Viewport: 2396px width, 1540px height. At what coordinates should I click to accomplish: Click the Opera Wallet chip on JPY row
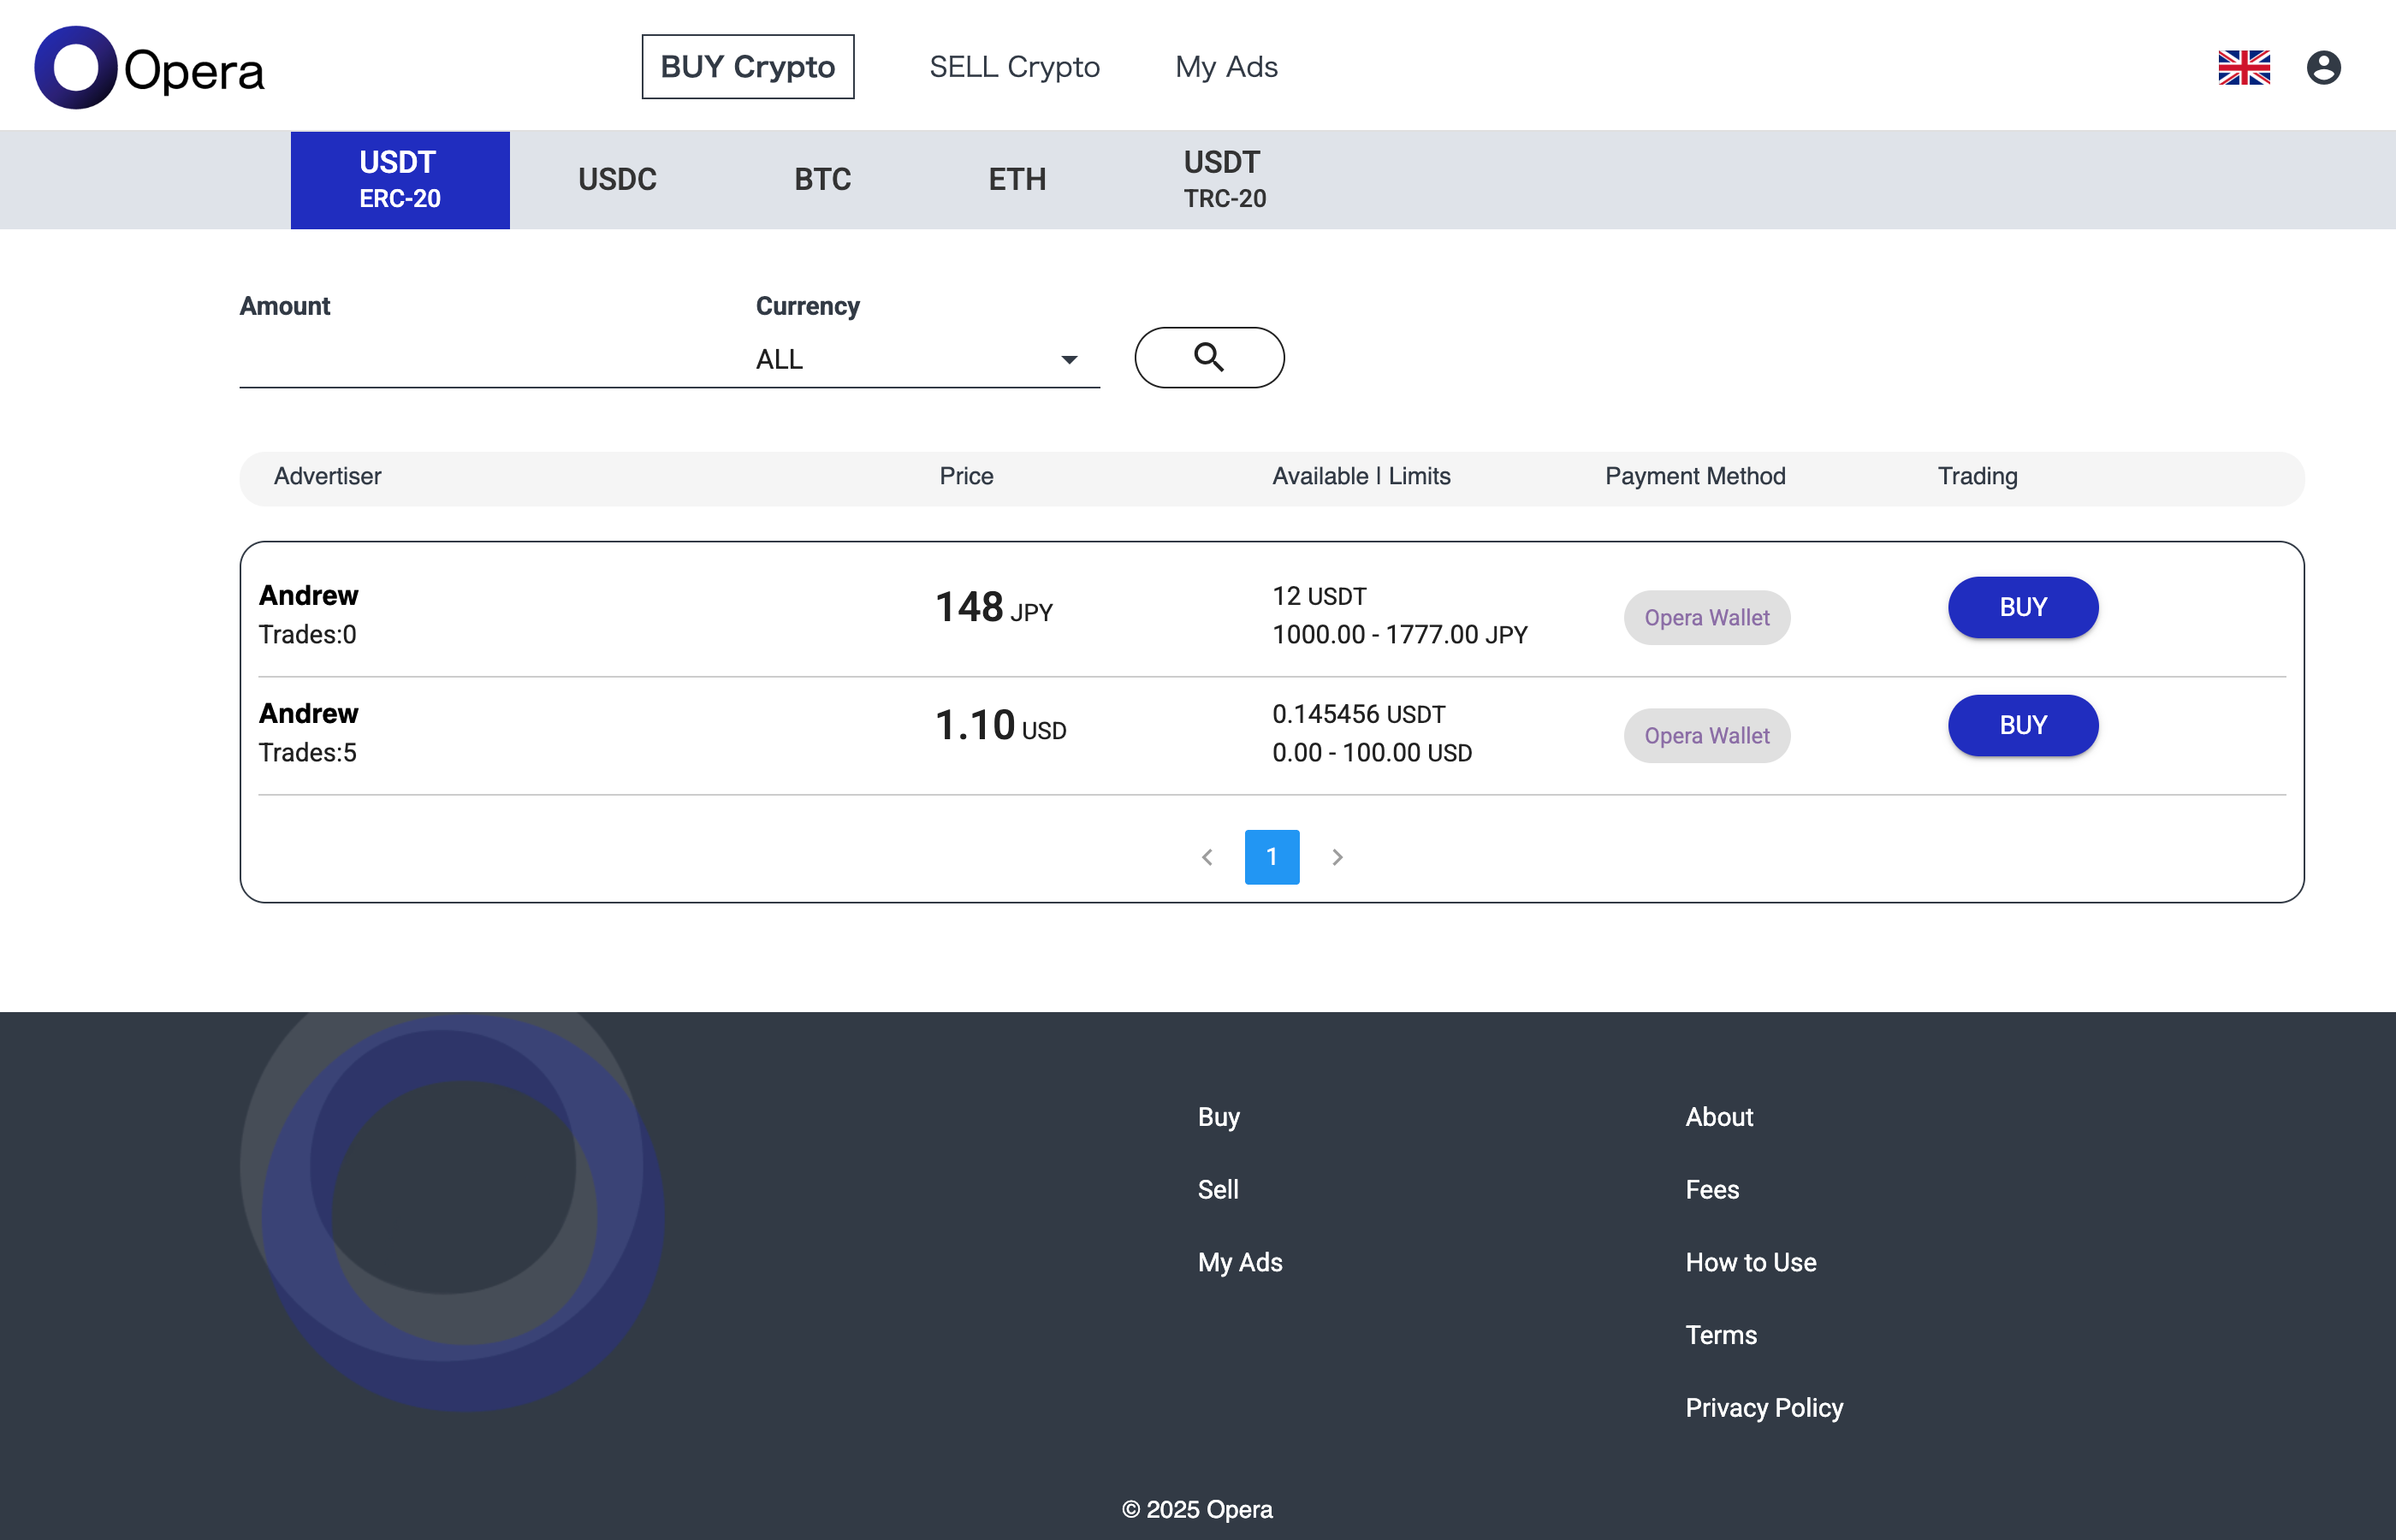[x=1706, y=618]
